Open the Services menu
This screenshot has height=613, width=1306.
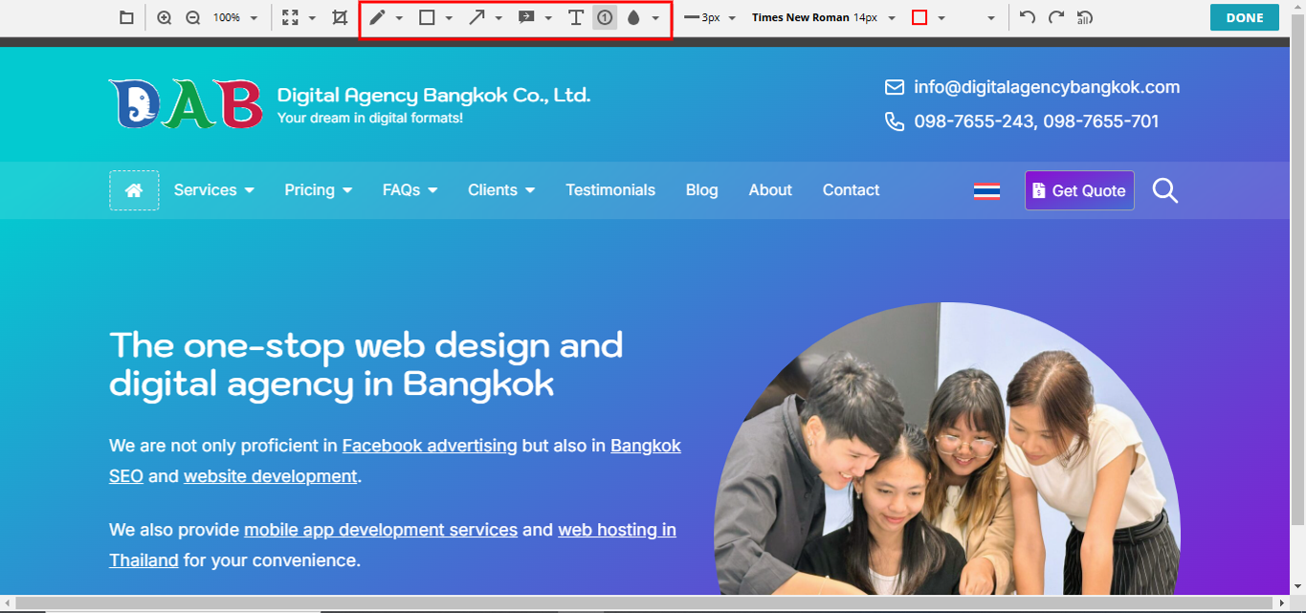pos(214,190)
